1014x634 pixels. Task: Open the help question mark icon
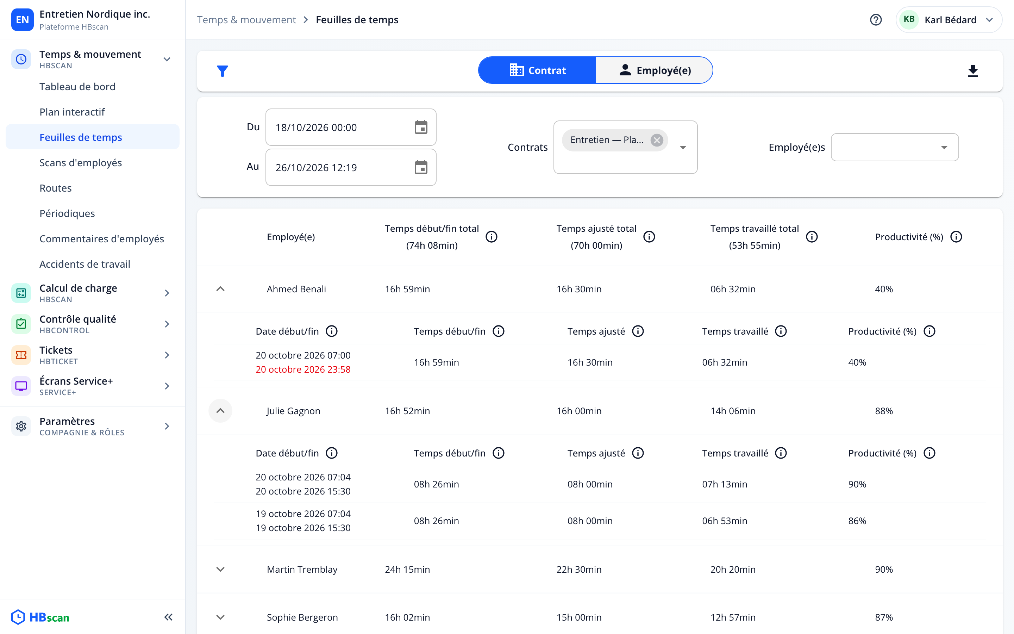coord(876,20)
